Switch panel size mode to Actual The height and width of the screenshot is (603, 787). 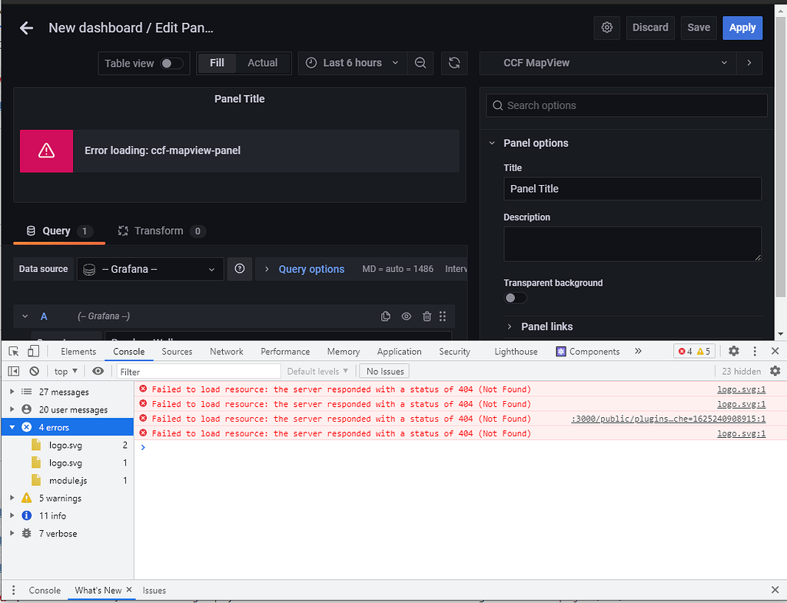(264, 63)
